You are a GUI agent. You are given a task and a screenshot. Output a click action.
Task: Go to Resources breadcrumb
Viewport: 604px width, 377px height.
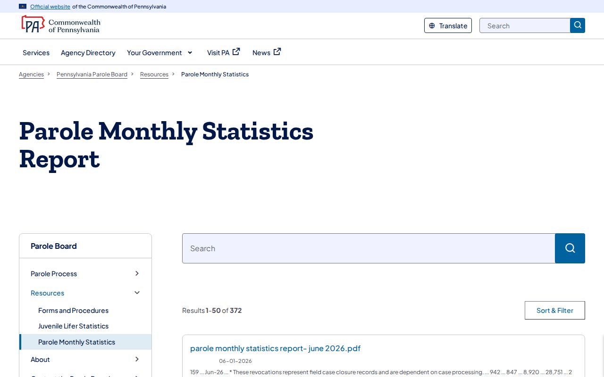[154, 74]
